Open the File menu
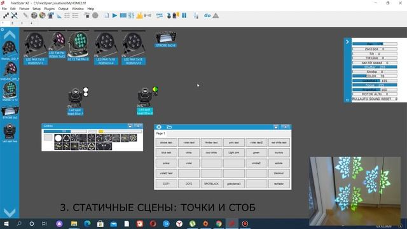This screenshot has height=229, width=407. tap(4, 8)
